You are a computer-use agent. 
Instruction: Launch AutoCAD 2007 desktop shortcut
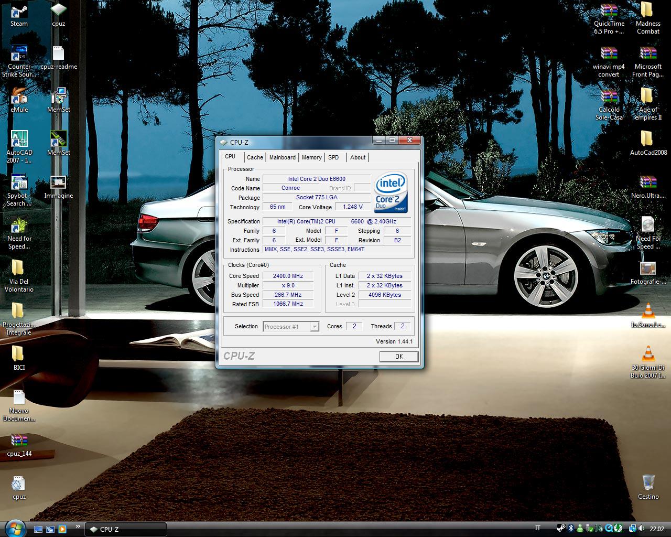coord(19,147)
